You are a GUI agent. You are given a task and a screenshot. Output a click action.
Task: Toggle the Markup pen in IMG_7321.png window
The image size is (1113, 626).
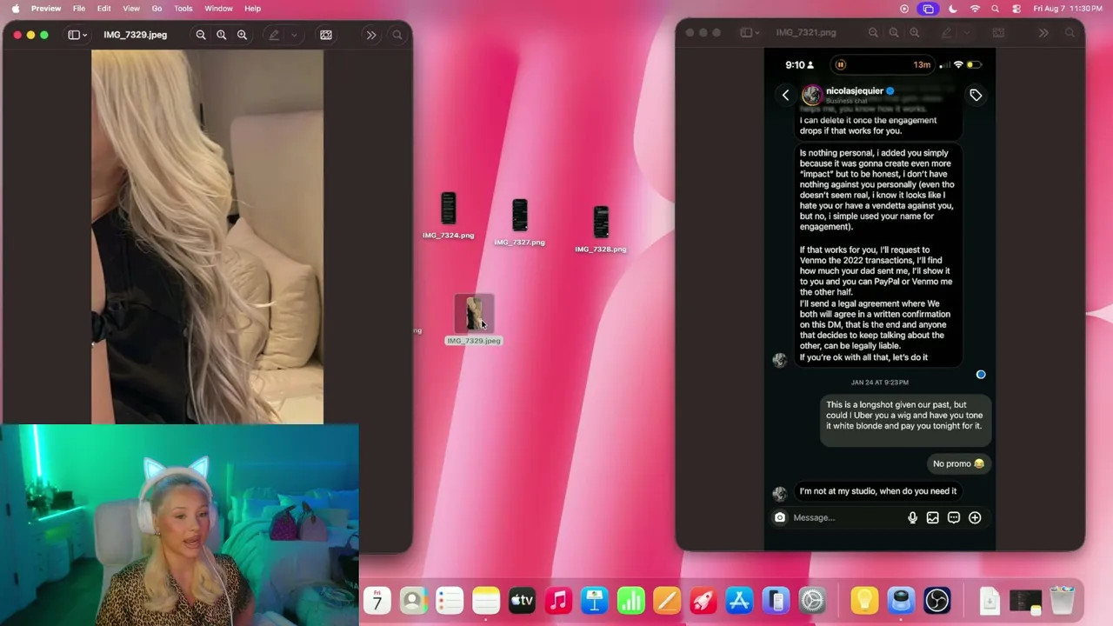coord(946,32)
